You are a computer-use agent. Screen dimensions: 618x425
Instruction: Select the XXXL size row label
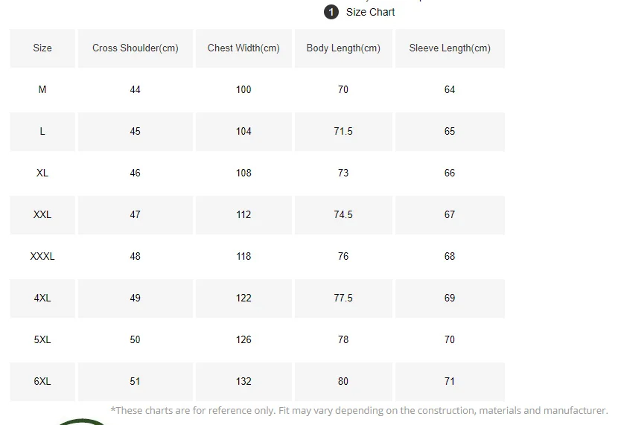(x=42, y=257)
